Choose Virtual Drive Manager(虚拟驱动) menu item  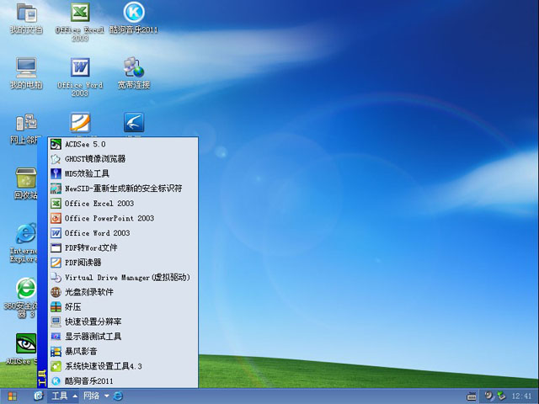coord(127,277)
